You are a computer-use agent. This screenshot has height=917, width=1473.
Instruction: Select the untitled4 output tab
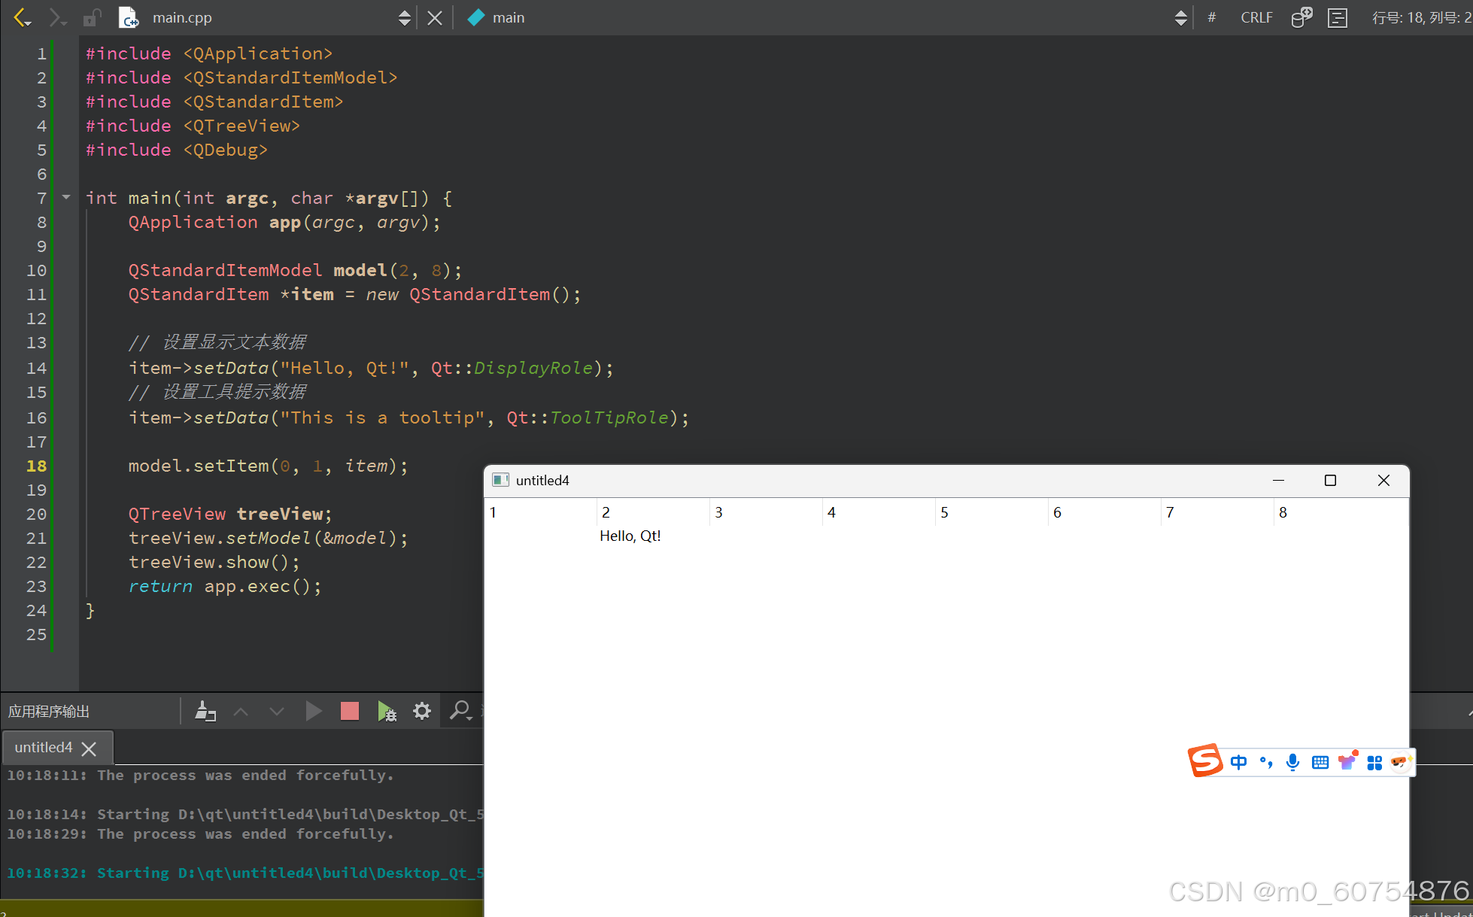pos(44,748)
